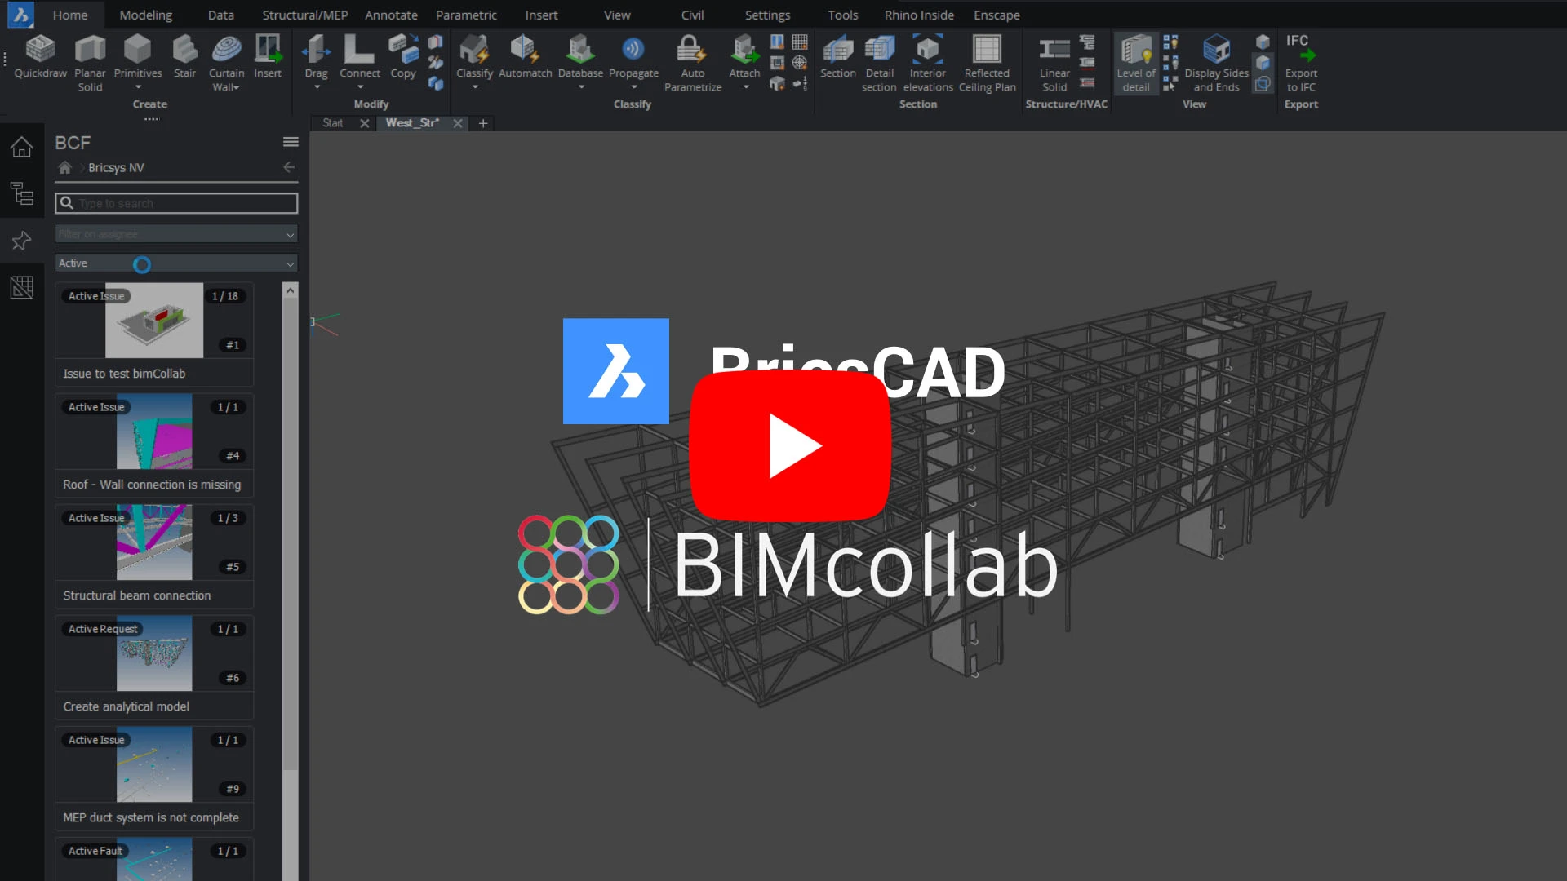This screenshot has width=1567, height=881.
Task: Click the Add new tab button
Action: coord(483,122)
